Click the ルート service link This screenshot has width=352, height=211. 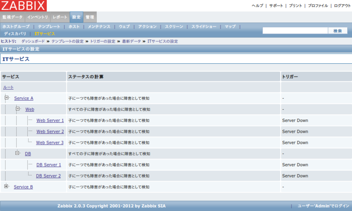(8, 87)
